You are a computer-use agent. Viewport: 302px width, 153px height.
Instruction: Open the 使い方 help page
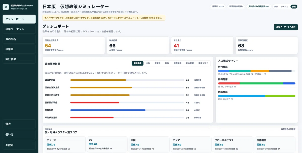pos(19,134)
